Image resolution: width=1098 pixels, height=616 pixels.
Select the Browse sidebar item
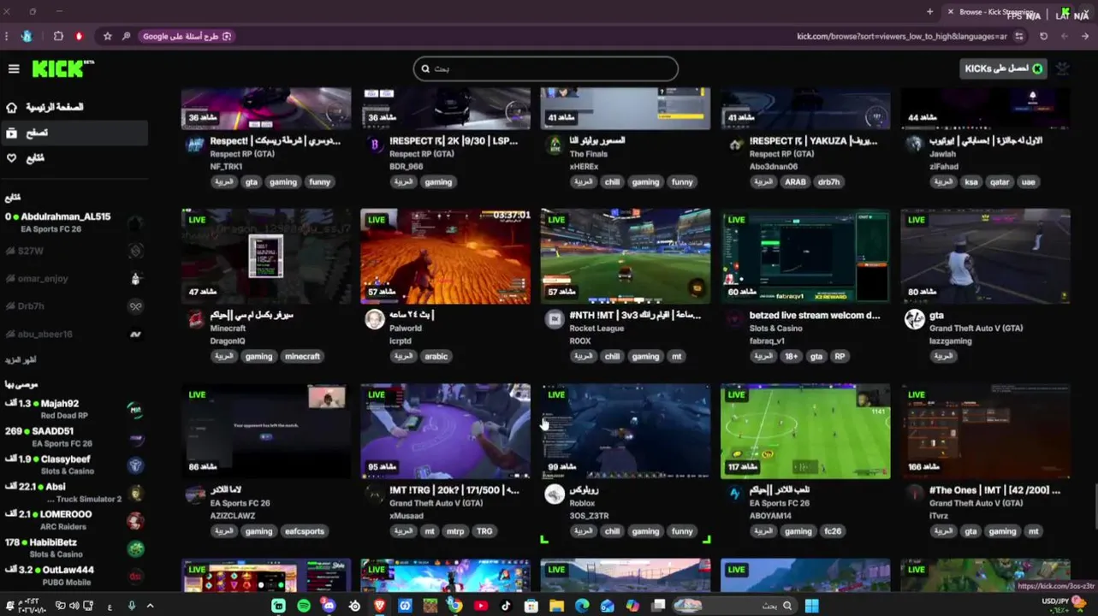74,133
